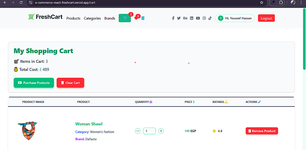
Task: Click the Woman Shawl product image
Action: (x=28, y=130)
